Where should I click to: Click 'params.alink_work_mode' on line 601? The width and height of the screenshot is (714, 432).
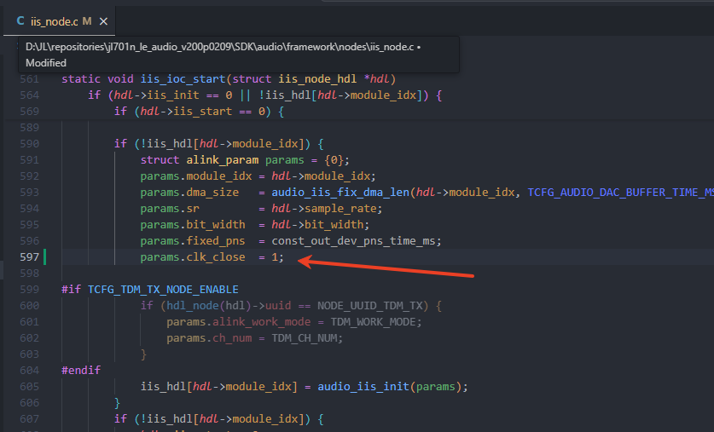coord(239,322)
